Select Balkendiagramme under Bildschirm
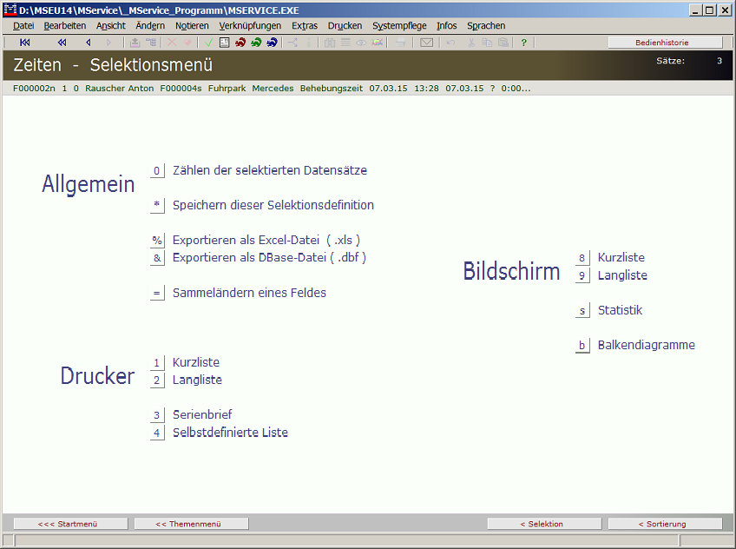 [x=646, y=345]
